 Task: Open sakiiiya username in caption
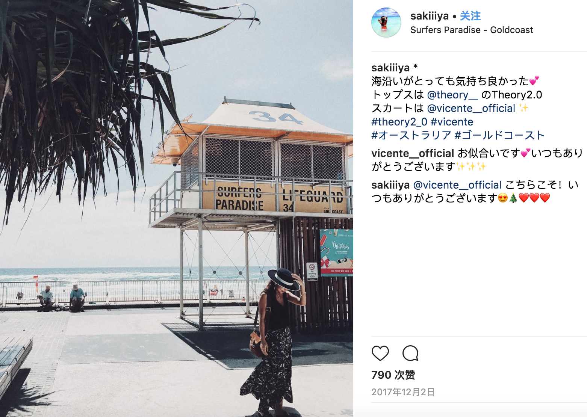[390, 68]
